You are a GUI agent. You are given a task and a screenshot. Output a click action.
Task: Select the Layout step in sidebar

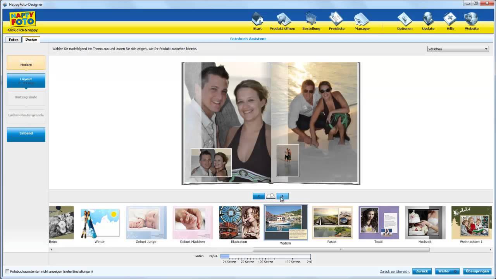point(26,81)
